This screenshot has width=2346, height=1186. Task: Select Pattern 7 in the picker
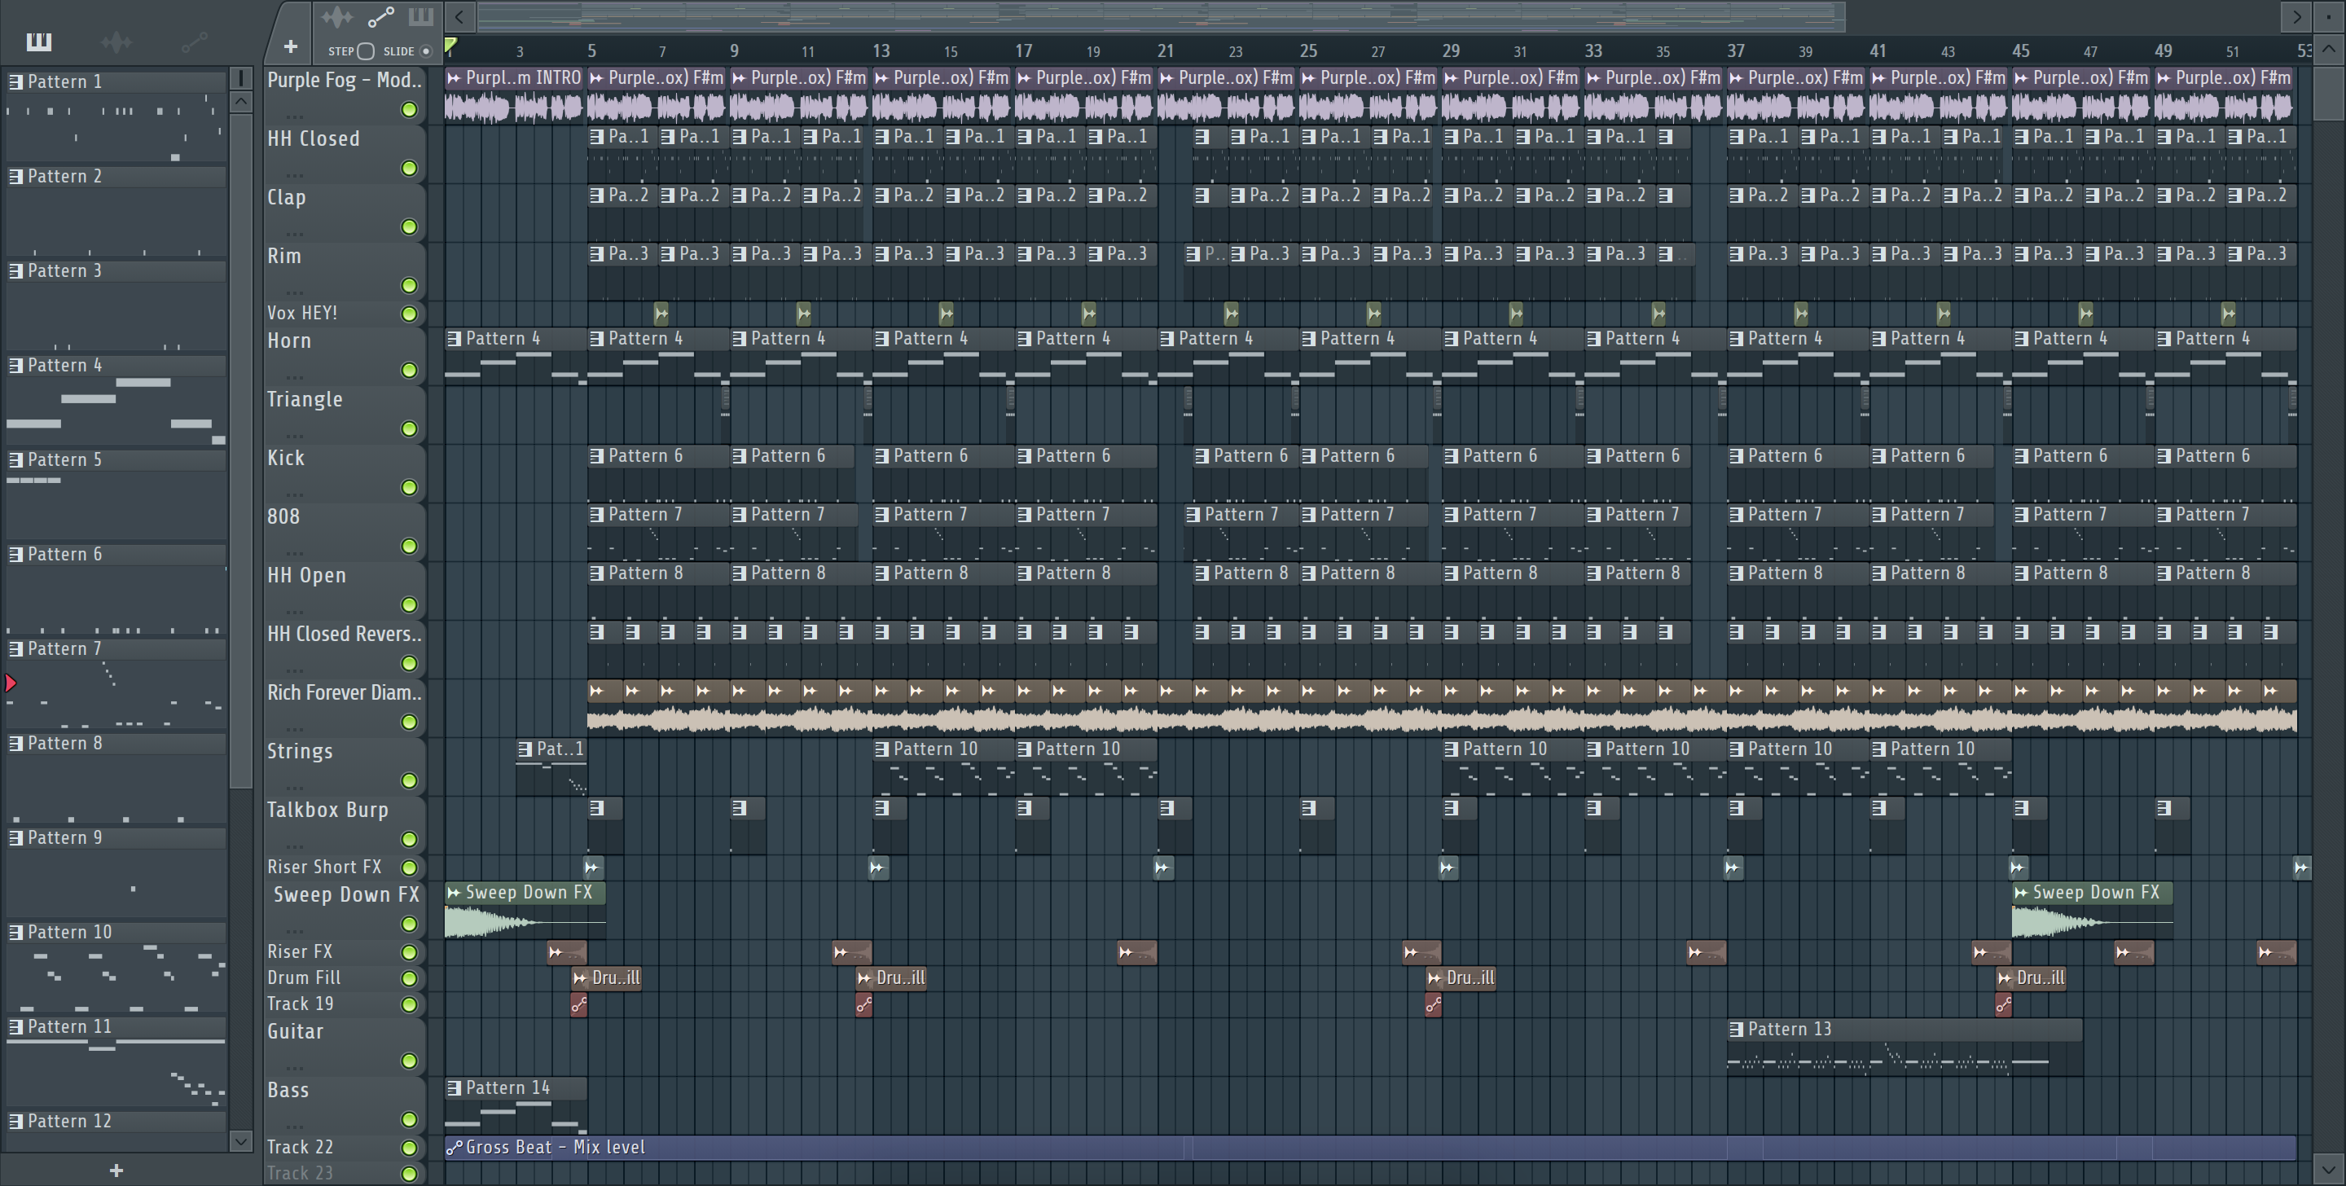tap(64, 648)
